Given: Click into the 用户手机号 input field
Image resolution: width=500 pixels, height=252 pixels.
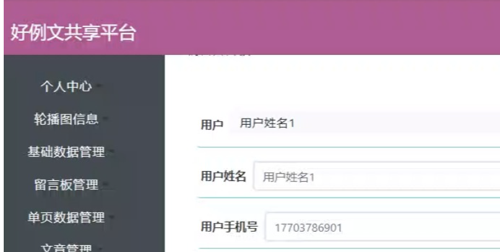Looking at the screenshot, I should pos(382,227).
